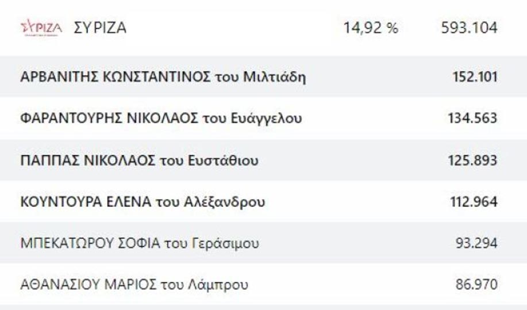Click vote count 86.970

pos(476,284)
